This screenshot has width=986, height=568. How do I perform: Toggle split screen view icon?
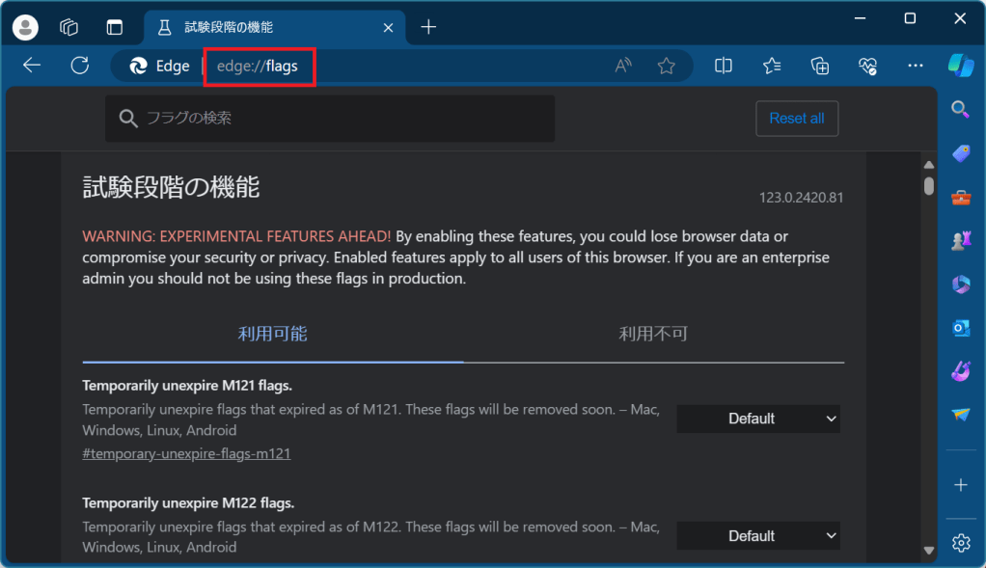pos(724,66)
